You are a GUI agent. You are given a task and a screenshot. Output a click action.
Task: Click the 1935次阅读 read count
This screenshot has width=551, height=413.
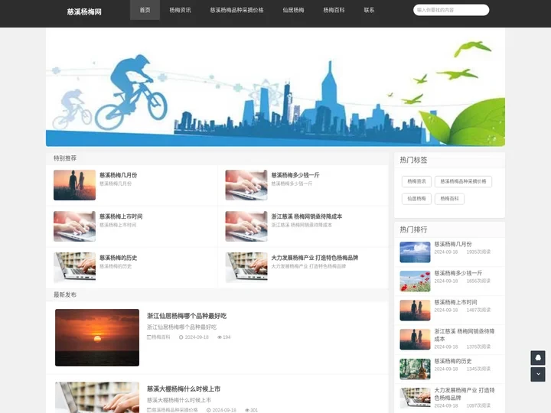tap(478, 252)
